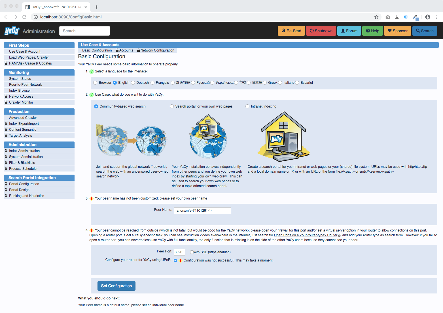Open Target Analysis menu item
This screenshot has height=313, width=443.
point(39,136)
